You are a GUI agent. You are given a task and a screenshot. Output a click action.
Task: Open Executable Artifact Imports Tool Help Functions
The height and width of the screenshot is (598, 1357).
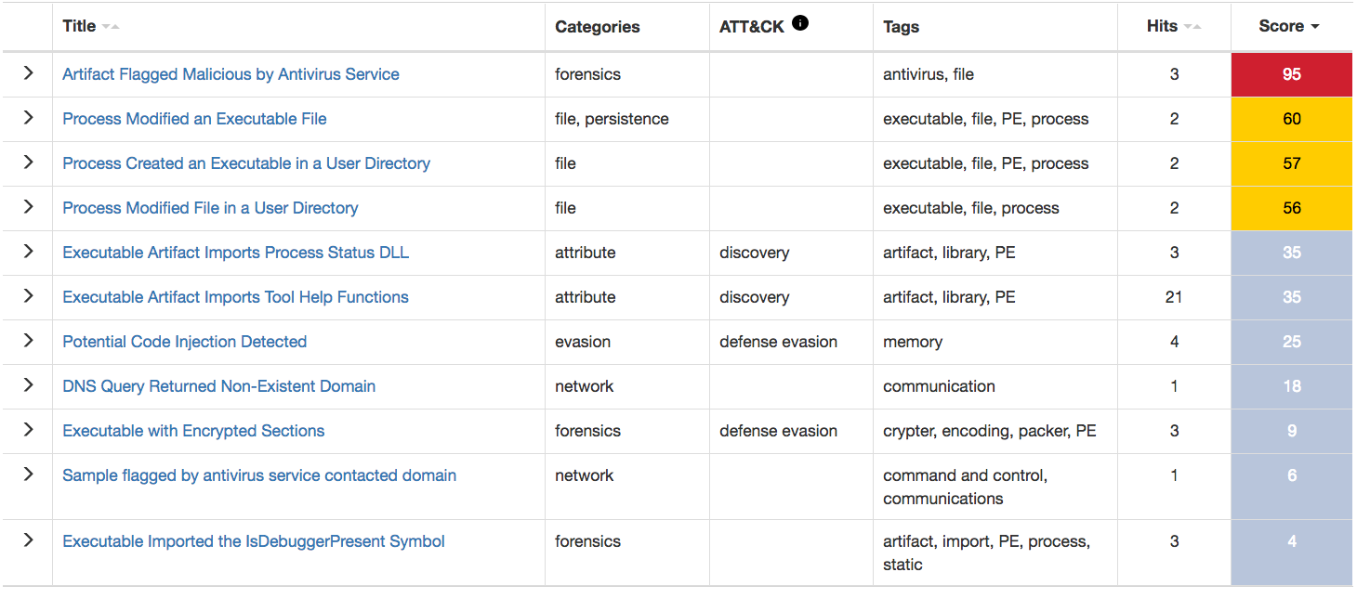235,297
